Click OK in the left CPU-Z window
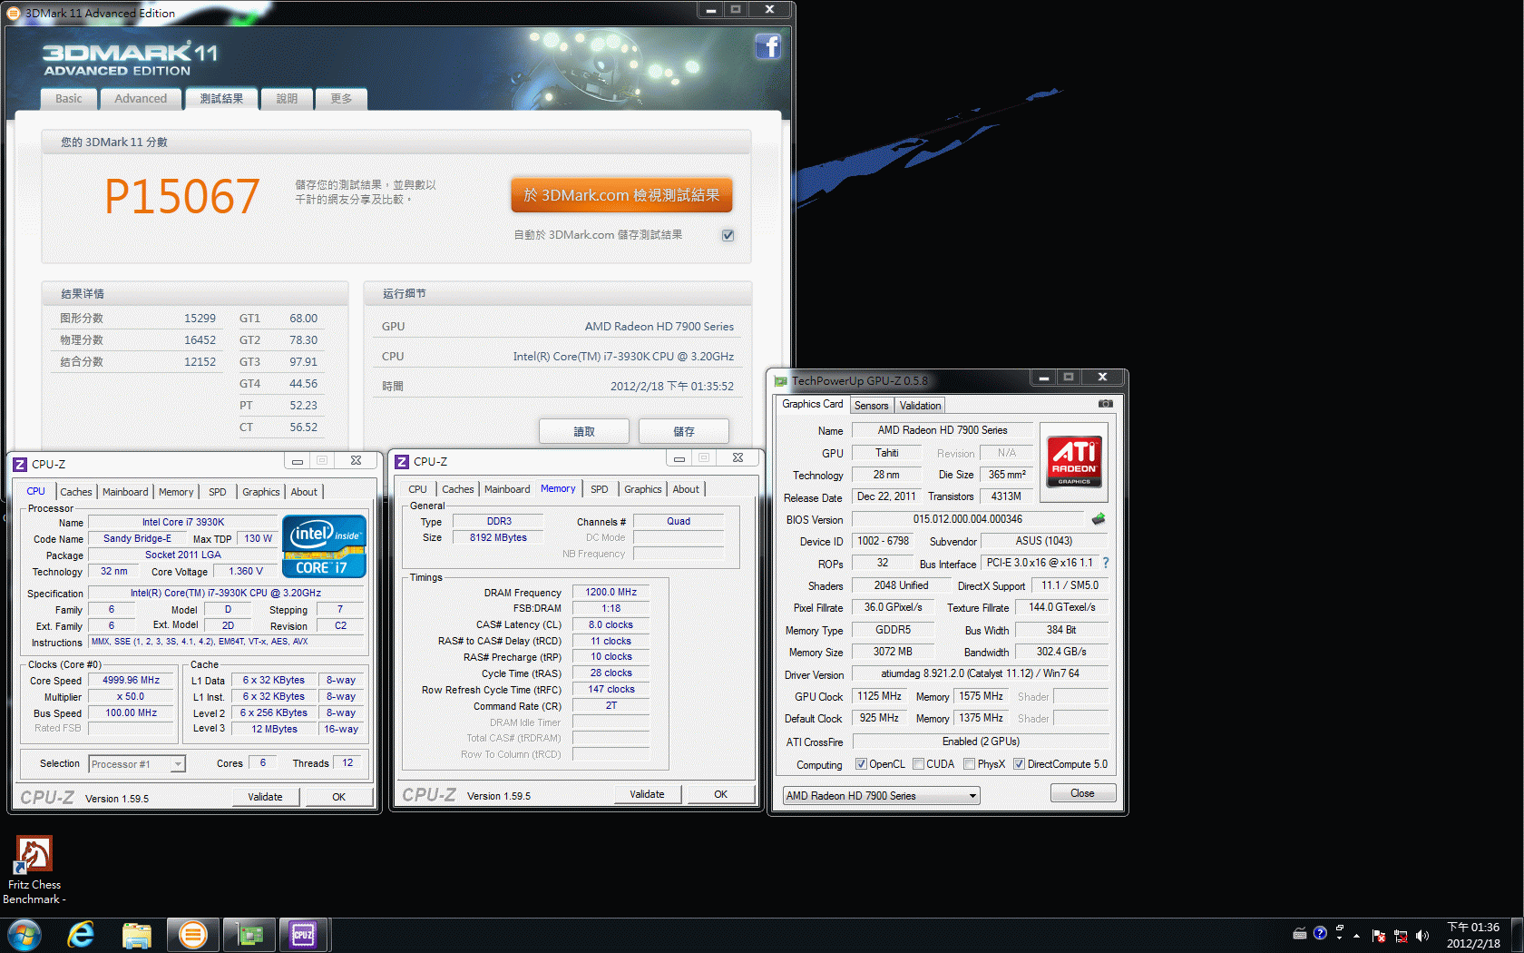Image resolution: width=1524 pixels, height=953 pixels. 338,797
